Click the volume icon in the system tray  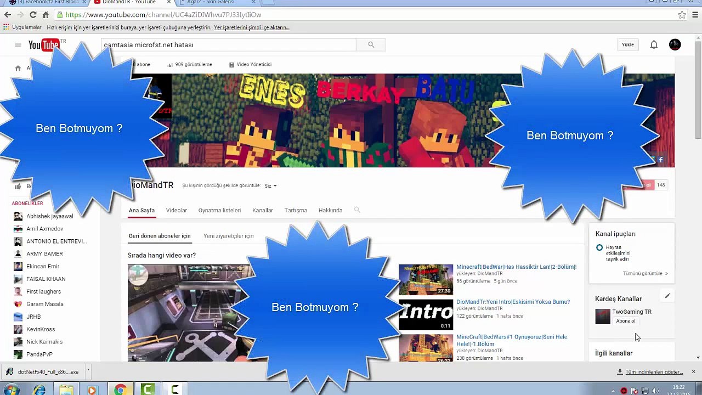click(655, 391)
